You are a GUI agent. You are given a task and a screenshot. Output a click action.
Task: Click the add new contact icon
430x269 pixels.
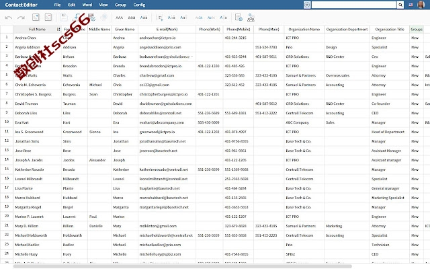pos(36,17)
